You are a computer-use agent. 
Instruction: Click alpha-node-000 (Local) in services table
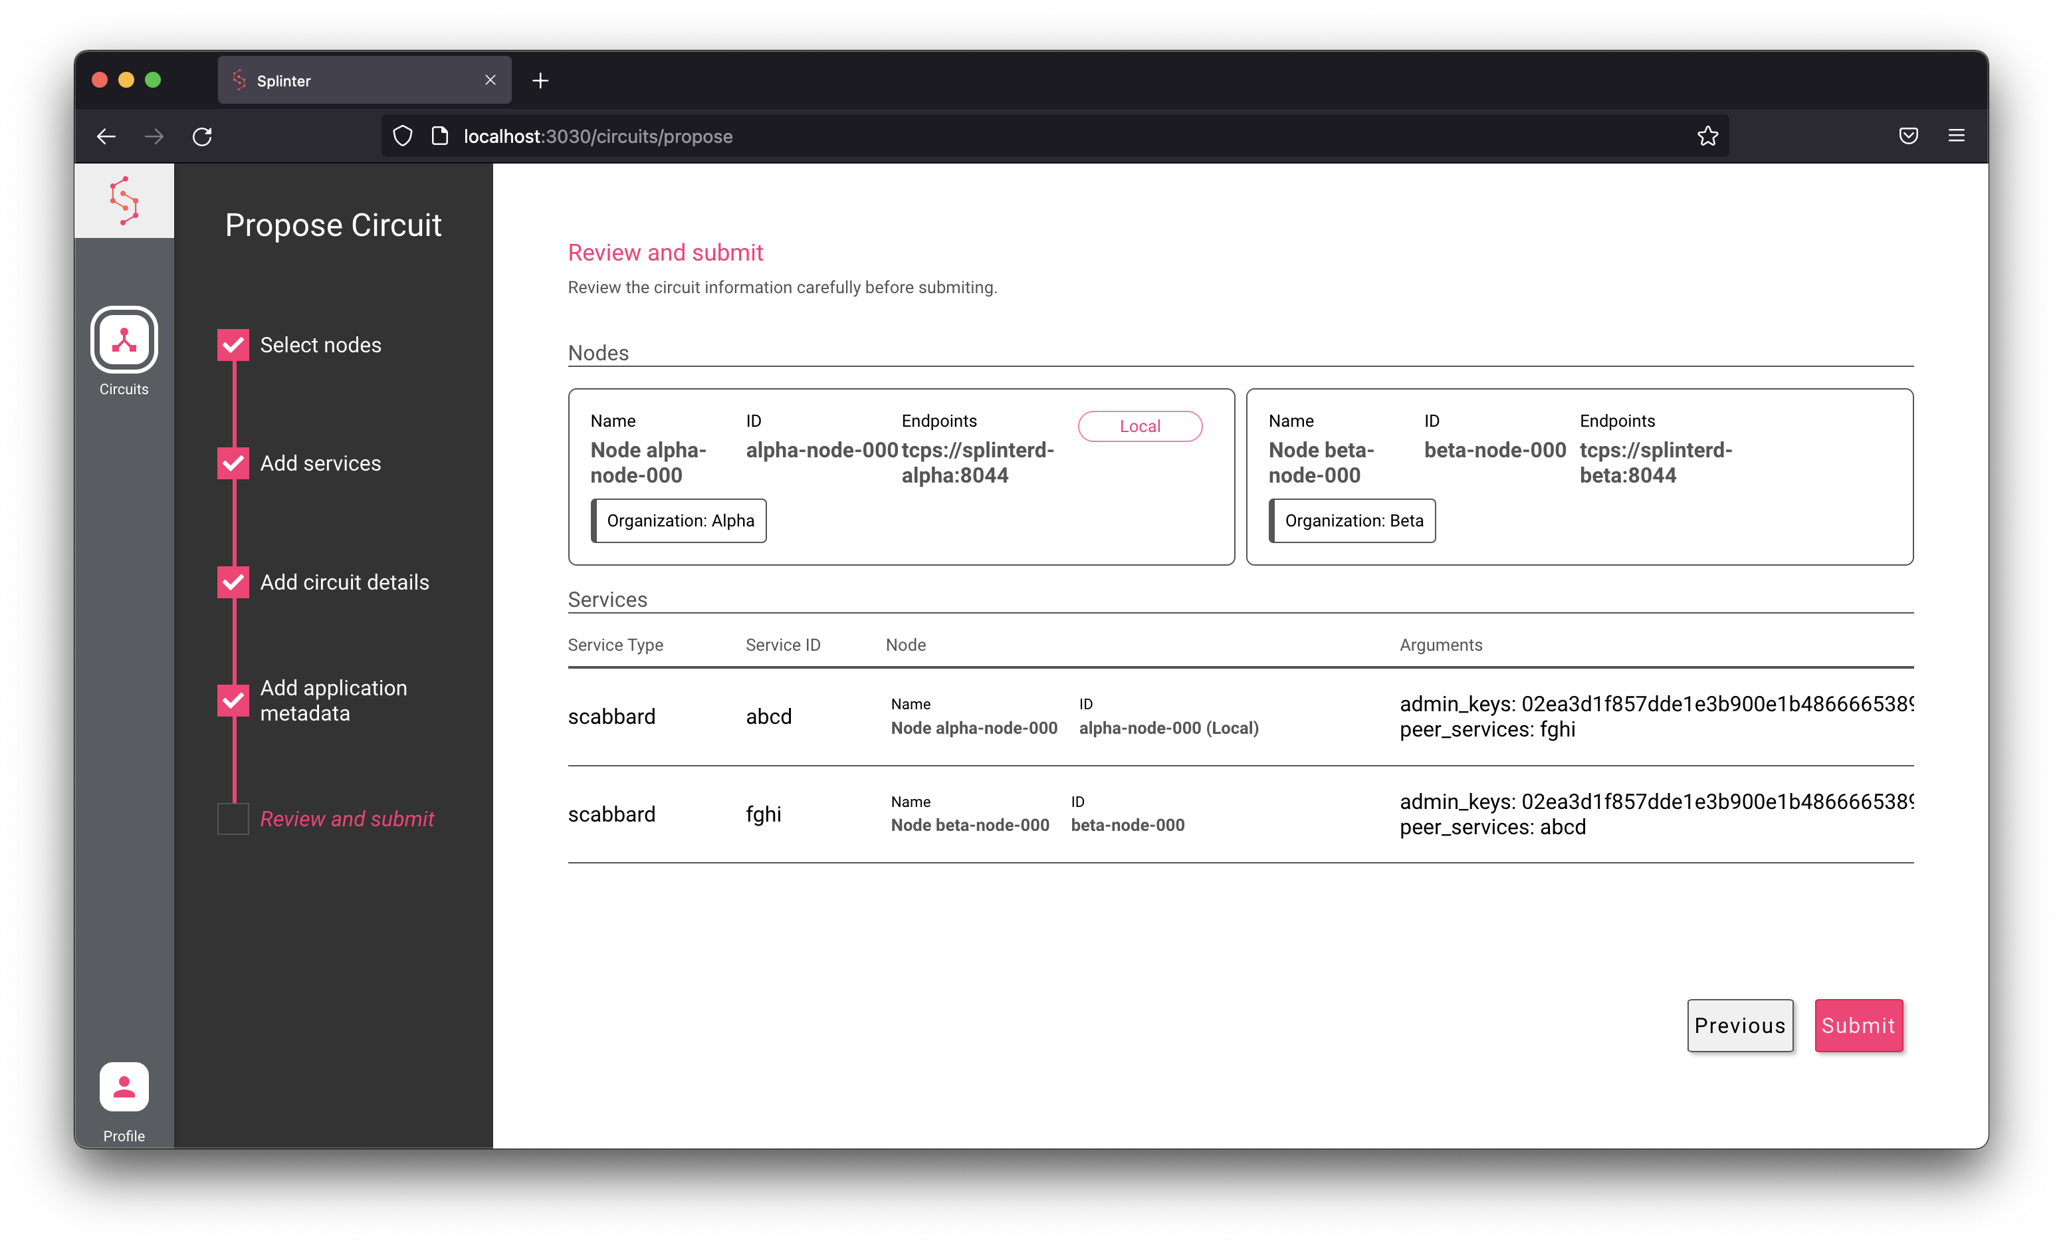(1169, 728)
